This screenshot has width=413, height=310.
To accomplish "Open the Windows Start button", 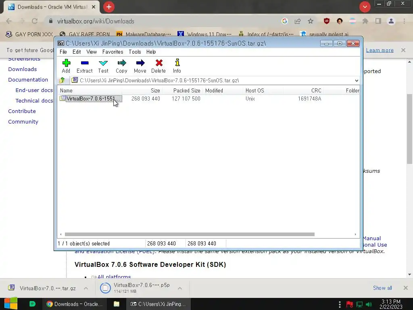I will [x=11, y=304].
